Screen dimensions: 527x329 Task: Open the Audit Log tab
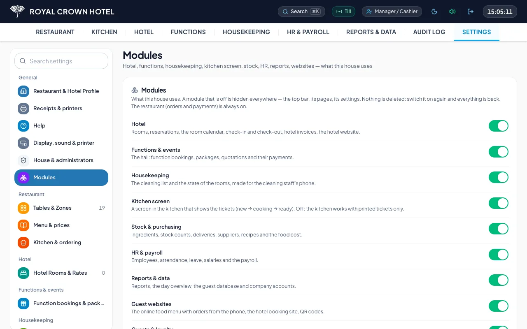[429, 32]
